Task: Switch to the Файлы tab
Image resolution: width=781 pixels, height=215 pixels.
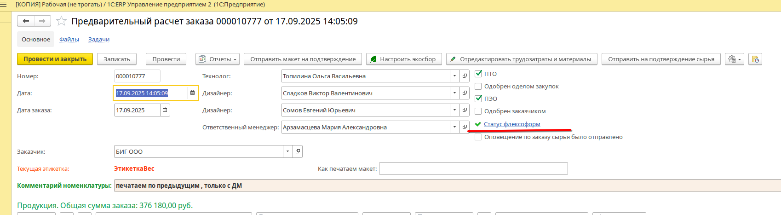Action: (69, 39)
